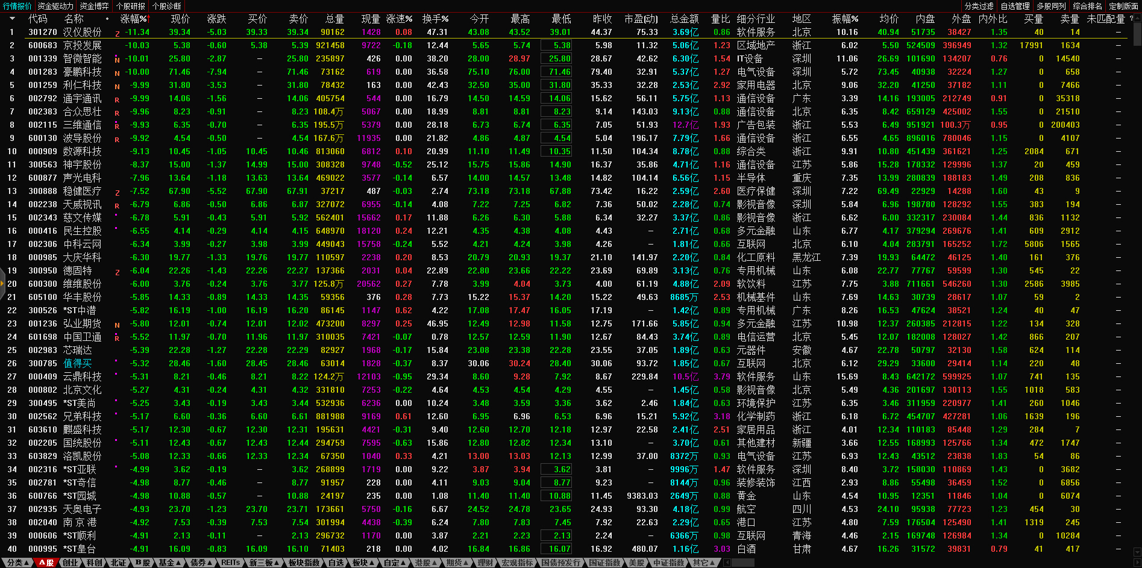Open 自选管理 in top right
This screenshot has width=1142, height=568.
click(x=1015, y=6)
